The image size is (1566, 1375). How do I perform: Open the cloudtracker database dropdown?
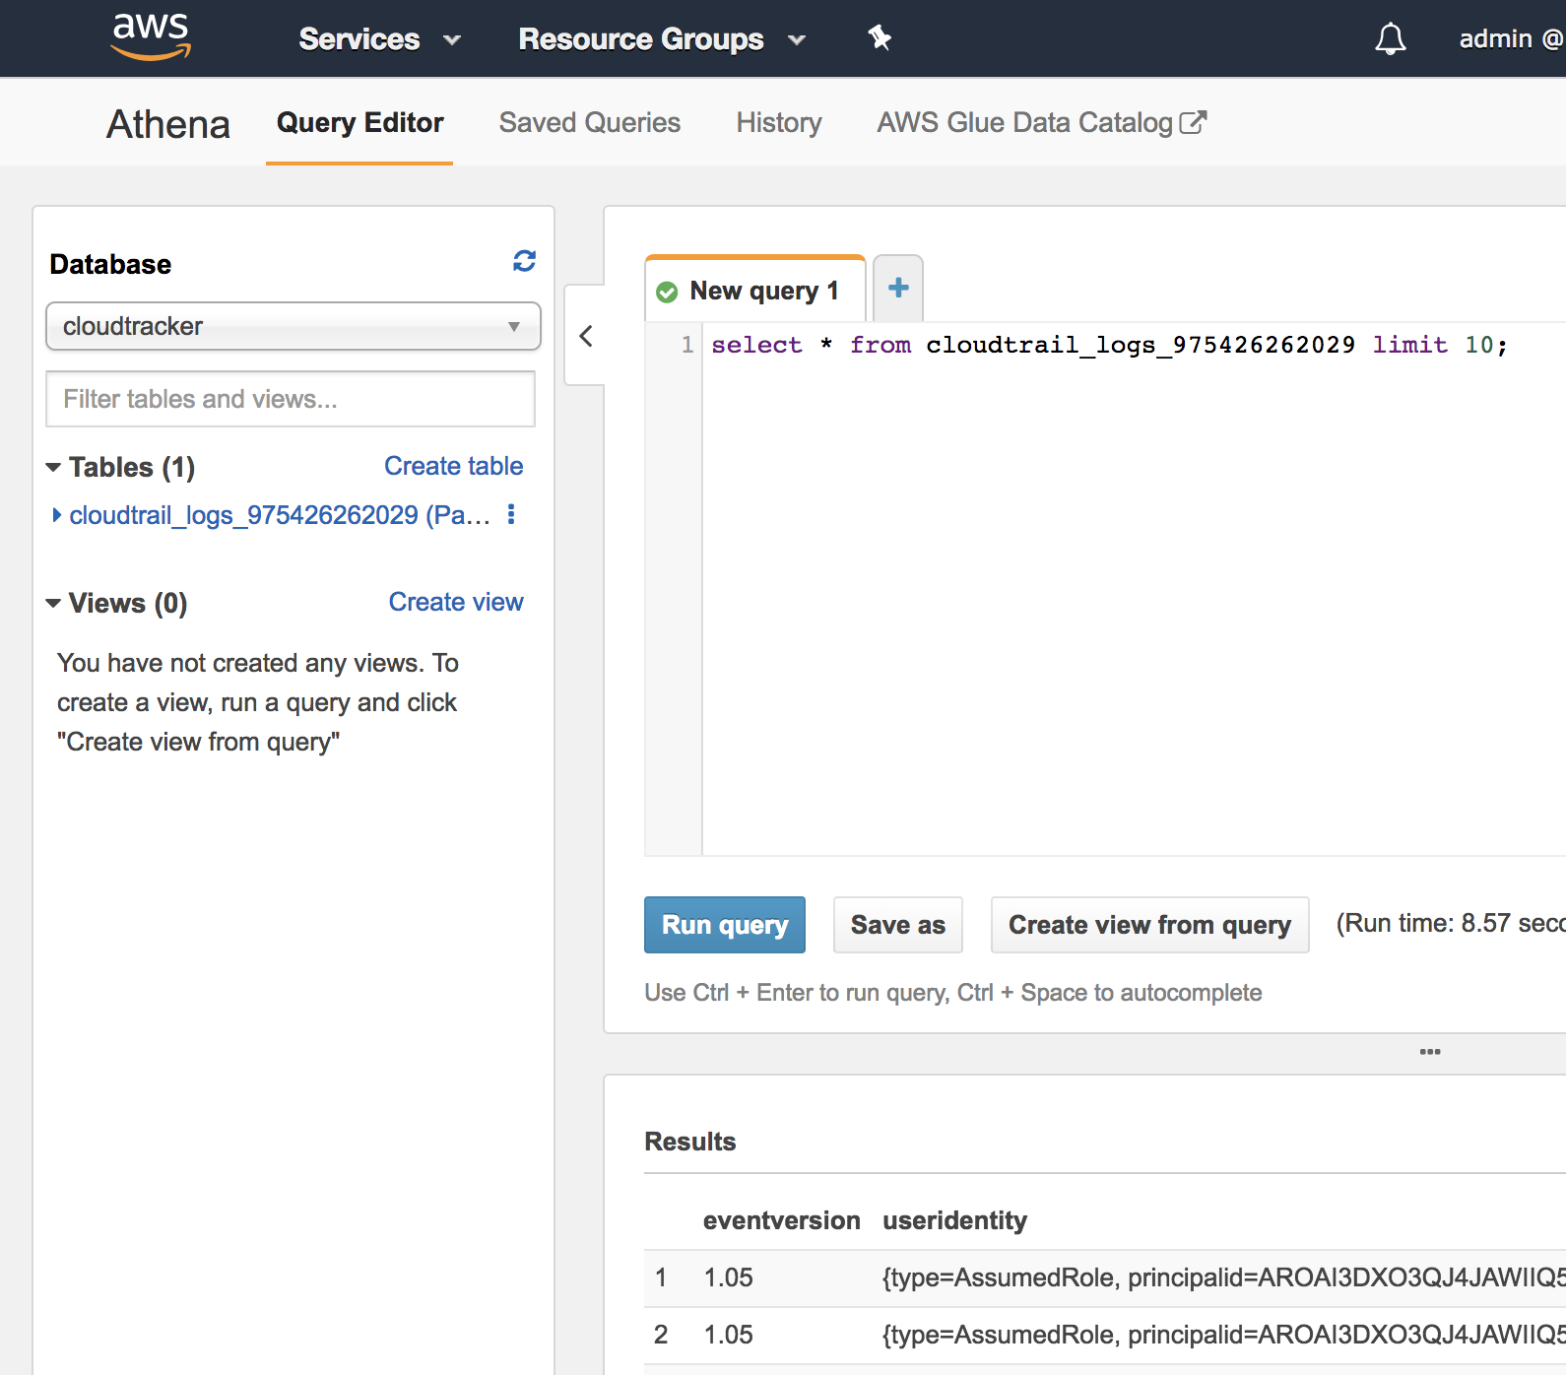pos(293,326)
